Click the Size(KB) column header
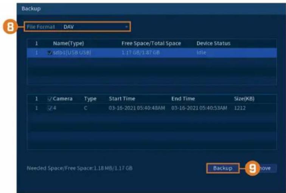 pos(244,99)
